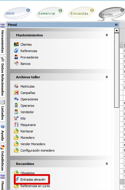The image size is (125, 190).
Task: Open Matrículas via its car icon
Action: click(x=16, y=86)
